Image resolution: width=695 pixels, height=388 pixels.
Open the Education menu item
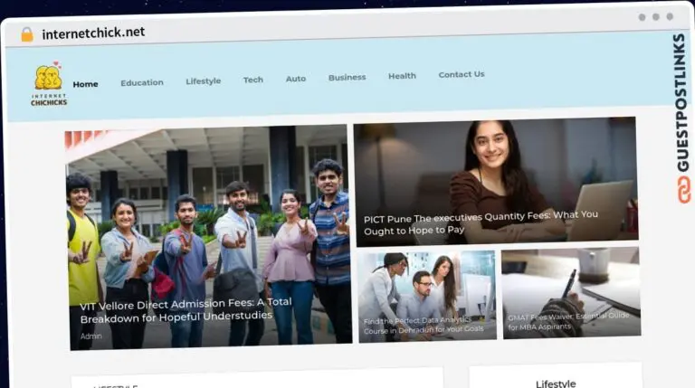coord(142,83)
